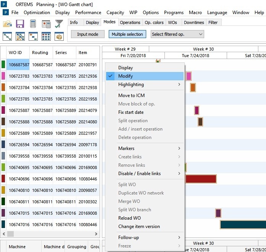Click the scroll right arrow under WO table
Screen dimensions: 266x252
pyautogui.click(x=96, y=234)
